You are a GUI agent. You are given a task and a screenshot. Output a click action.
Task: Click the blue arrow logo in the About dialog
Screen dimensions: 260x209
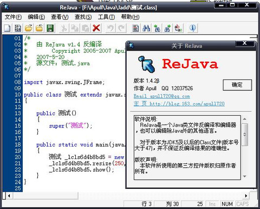[x=147, y=64]
